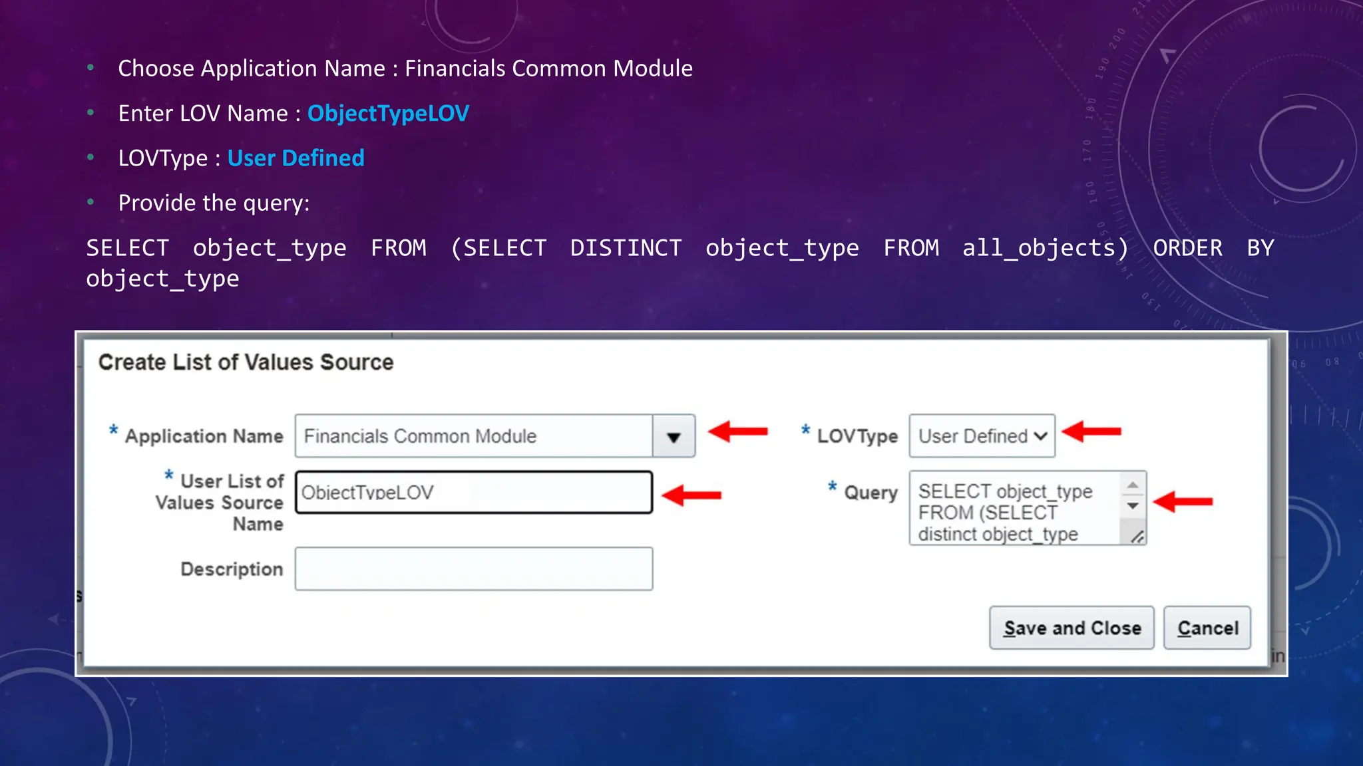Click the Query field label
This screenshot has width=1363, height=766.
click(x=871, y=493)
